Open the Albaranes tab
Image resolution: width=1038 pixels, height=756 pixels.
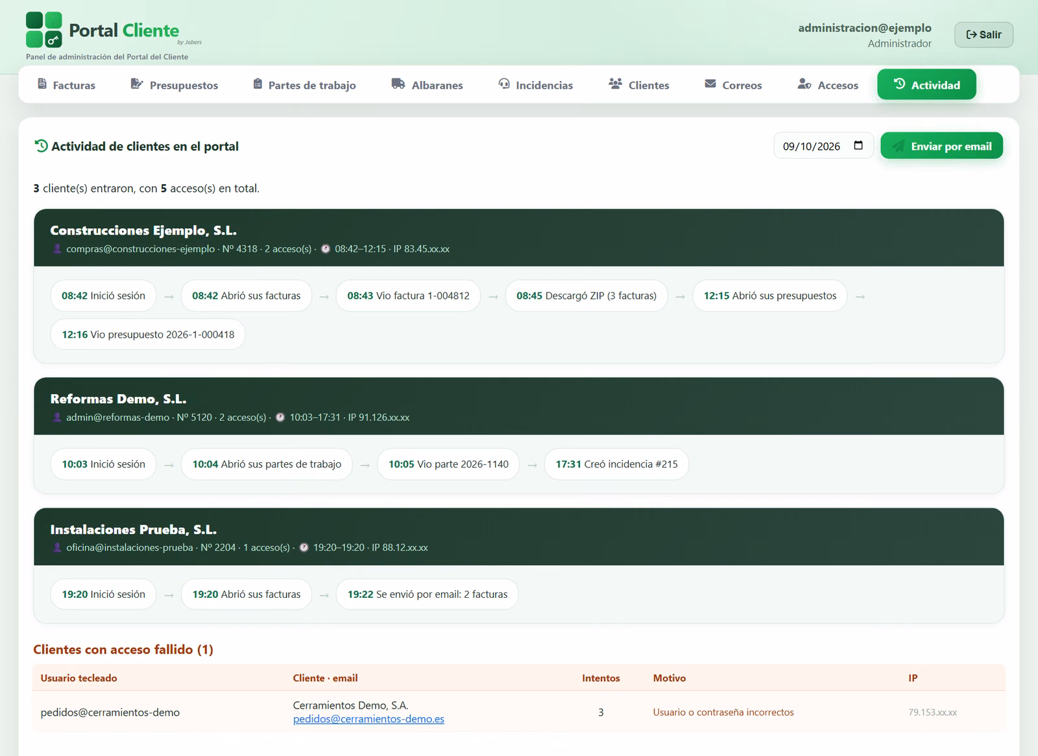[427, 85]
